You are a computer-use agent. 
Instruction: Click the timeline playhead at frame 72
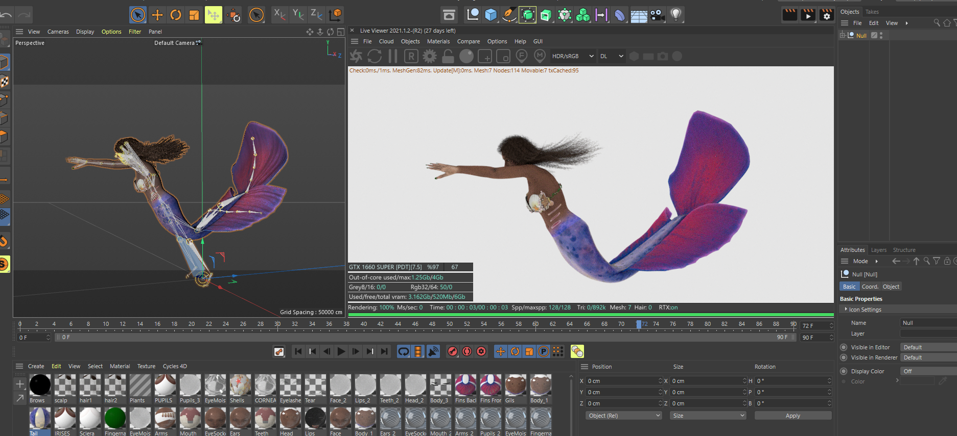point(639,324)
